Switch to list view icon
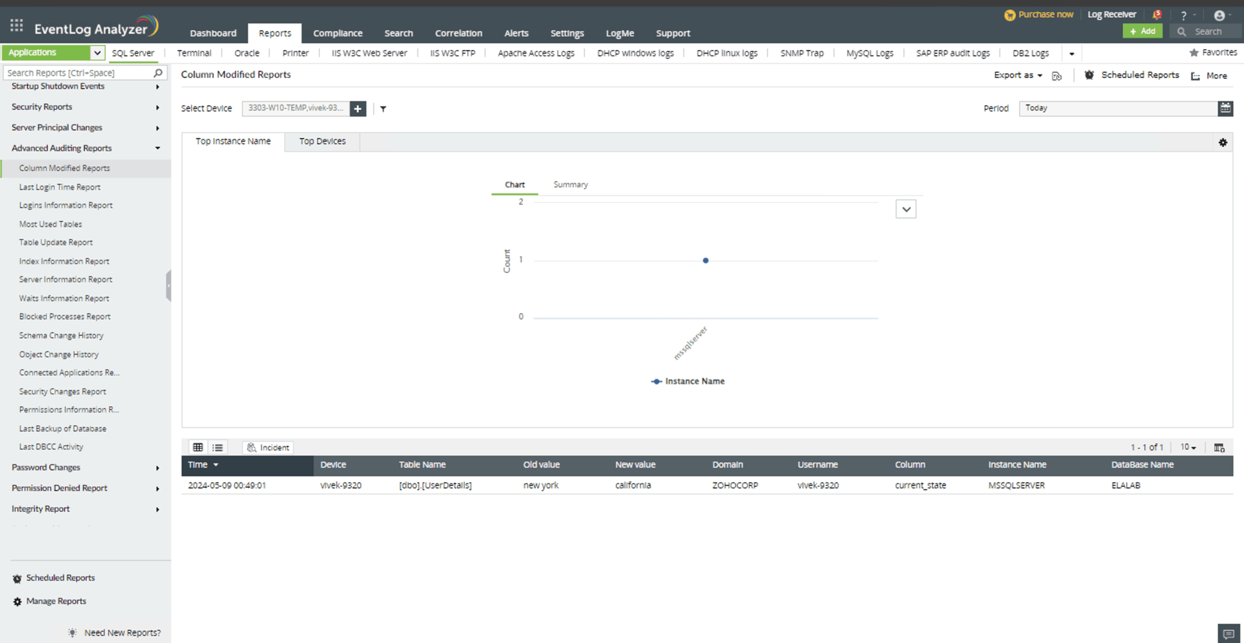The height and width of the screenshot is (643, 1244). coord(218,447)
